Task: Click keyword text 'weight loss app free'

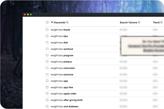Action: tap(62, 87)
